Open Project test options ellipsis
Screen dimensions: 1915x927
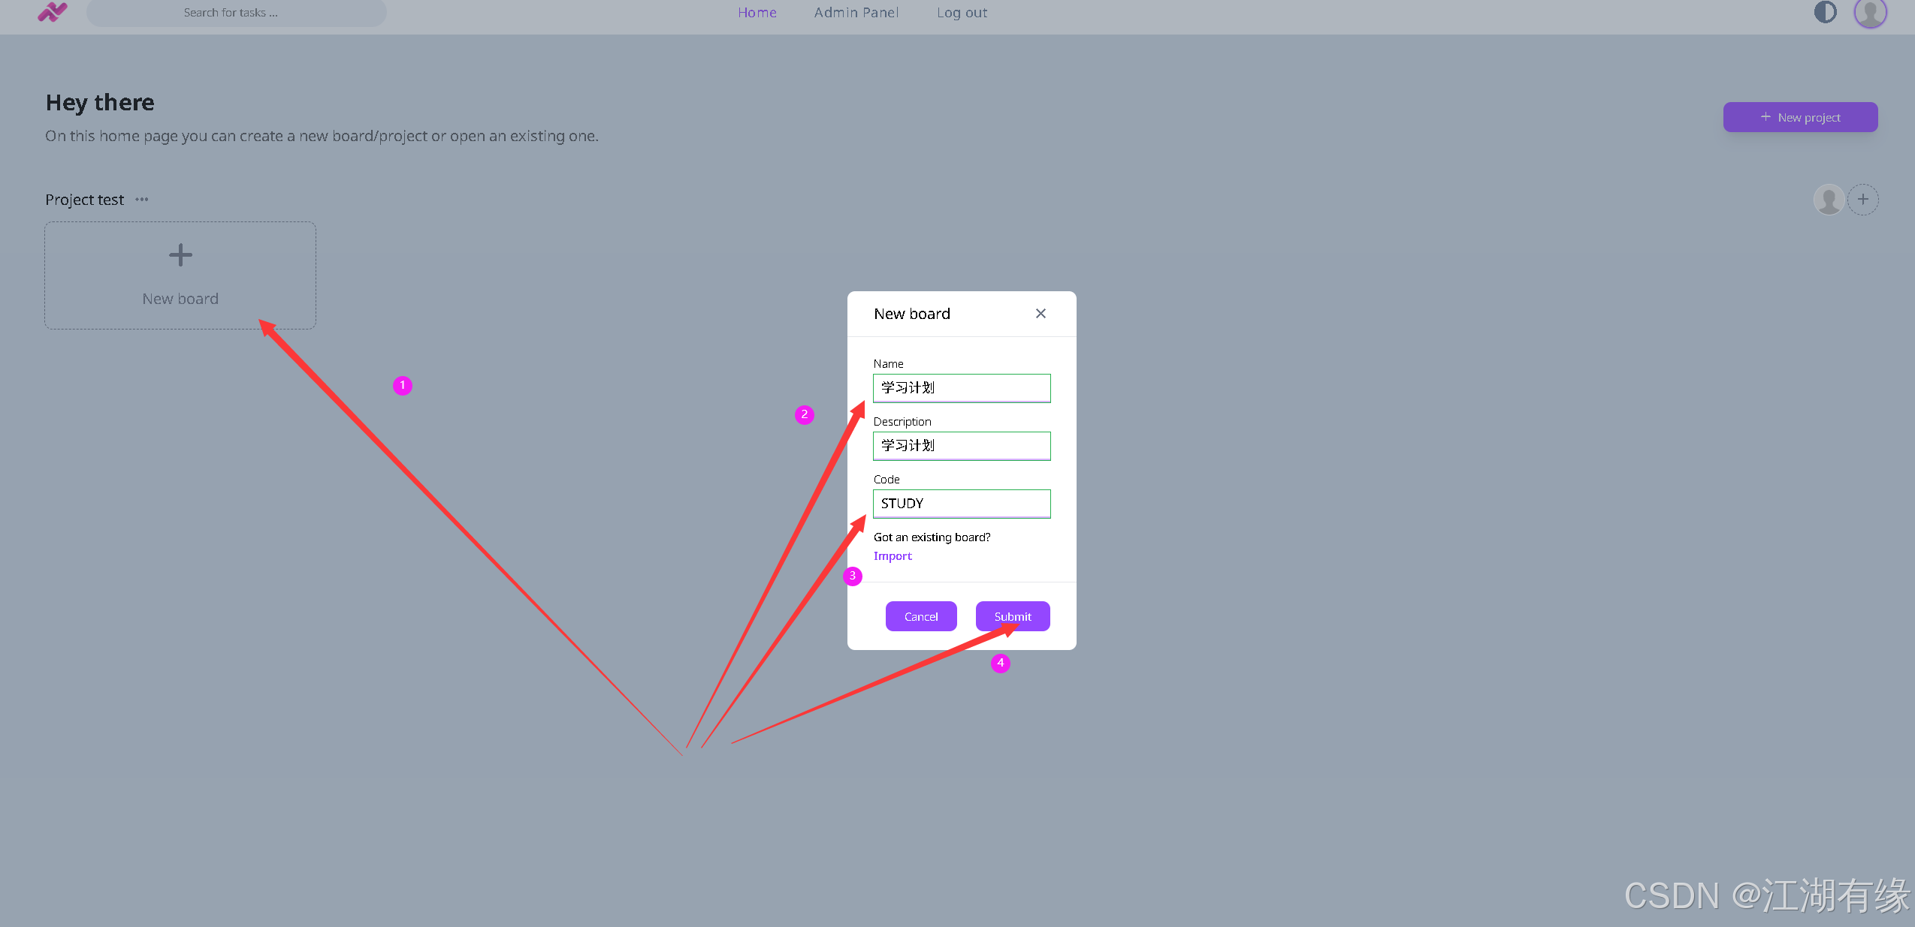tap(142, 200)
